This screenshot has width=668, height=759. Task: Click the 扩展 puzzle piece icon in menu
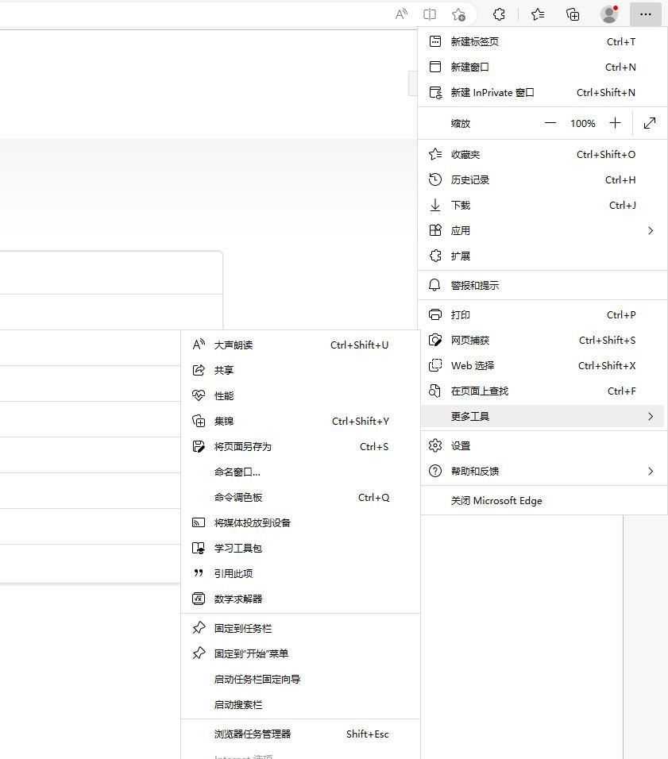pos(435,256)
